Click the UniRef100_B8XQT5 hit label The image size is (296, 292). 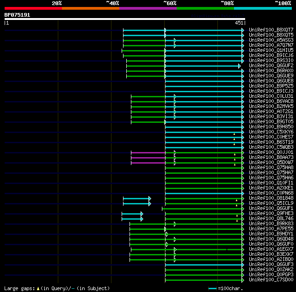271,35
